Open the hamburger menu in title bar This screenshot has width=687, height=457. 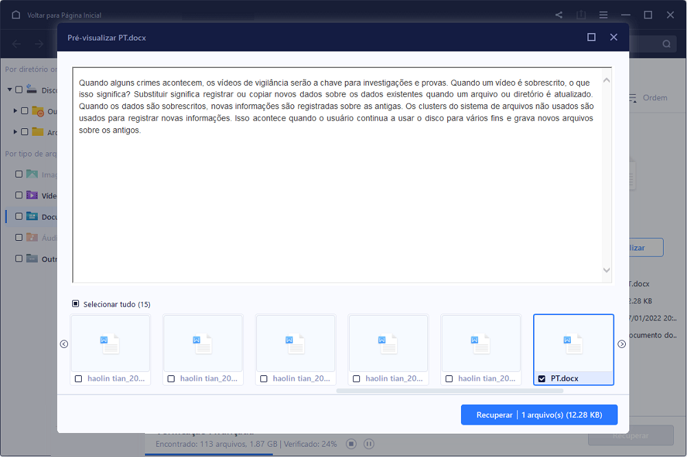603,15
